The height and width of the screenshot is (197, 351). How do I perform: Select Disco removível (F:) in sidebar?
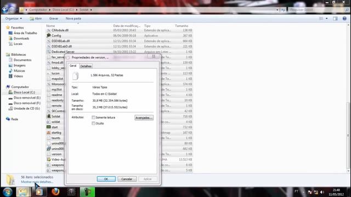tap(27, 103)
